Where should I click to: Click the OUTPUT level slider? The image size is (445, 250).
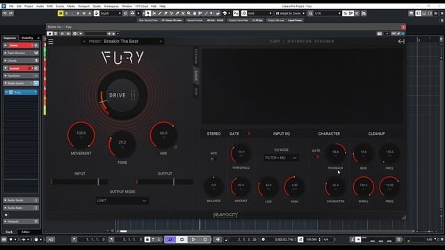(x=165, y=182)
